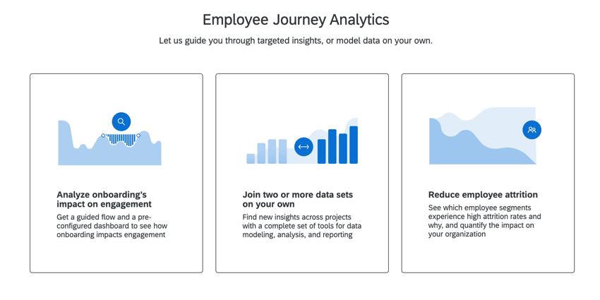Click the "Employee Journey Analytics" page title
Screen dimensions: 600x300
click(x=296, y=20)
